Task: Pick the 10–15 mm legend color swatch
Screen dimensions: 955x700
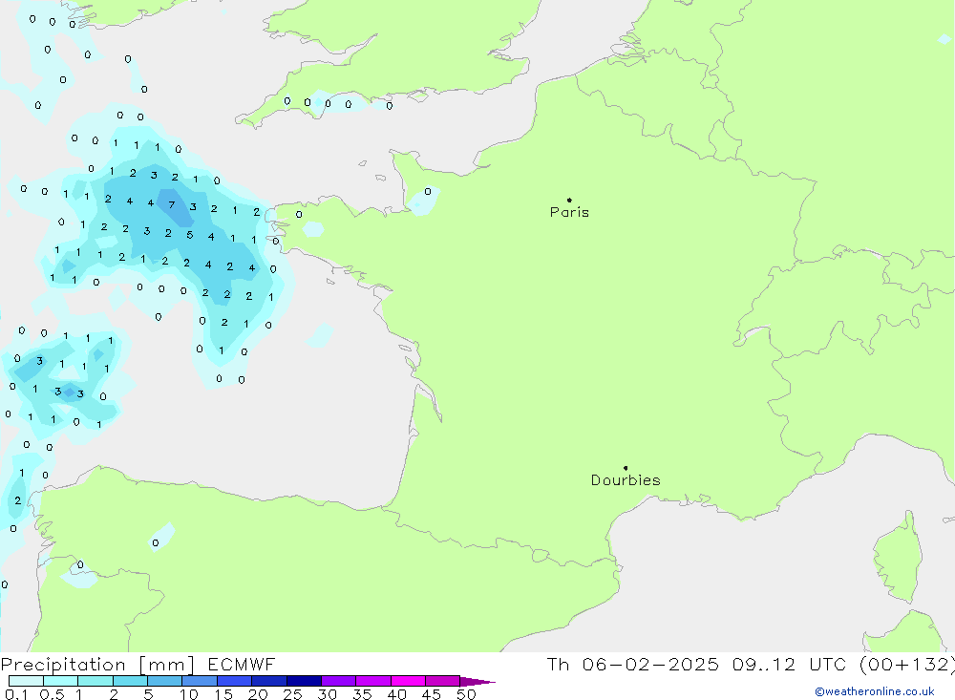Action: point(200,681)
